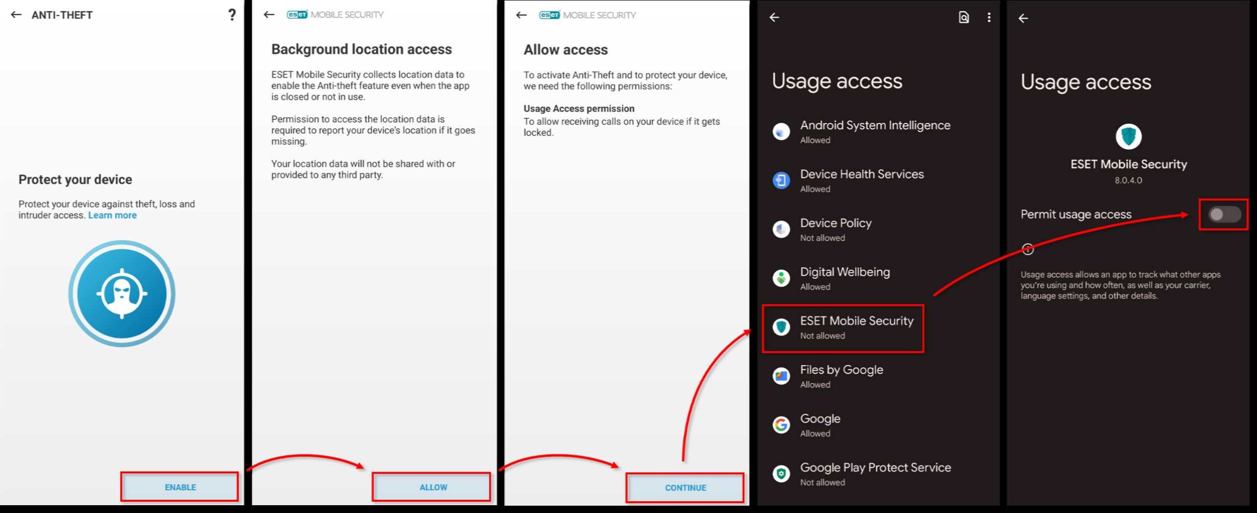Select the ESET Mobile Security shield icon

point(781,327)
